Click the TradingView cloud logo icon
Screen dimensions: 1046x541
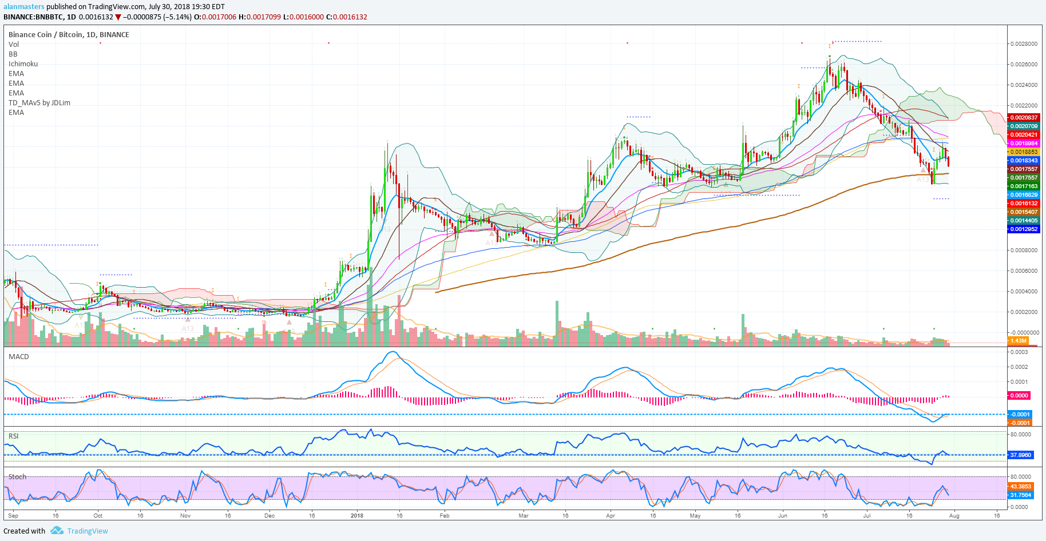coord(57,531)
